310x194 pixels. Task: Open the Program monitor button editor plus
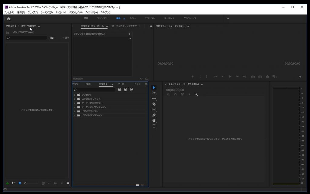pos(300,77)
